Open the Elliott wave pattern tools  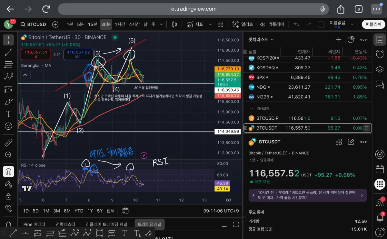pyautogui.click(x=8, y=77)
